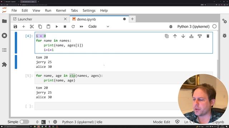Open the Settings menu
Image resolution: width=229 pixels, height=128 pixels.
(89, 10)
